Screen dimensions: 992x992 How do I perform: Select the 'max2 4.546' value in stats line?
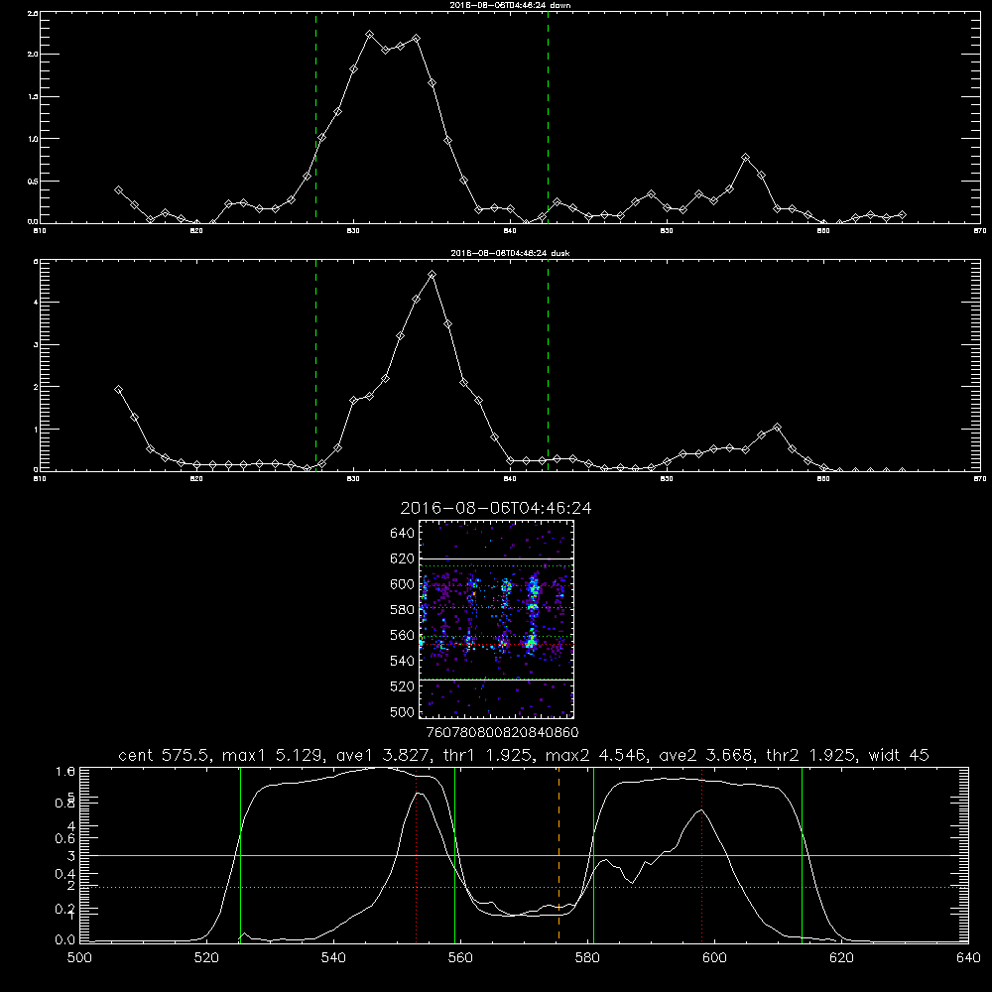(x=595, y=755)
